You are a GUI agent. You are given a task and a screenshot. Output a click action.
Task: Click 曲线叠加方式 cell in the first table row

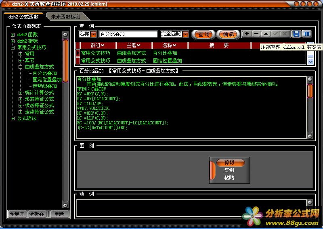click(x=134, y=53)
